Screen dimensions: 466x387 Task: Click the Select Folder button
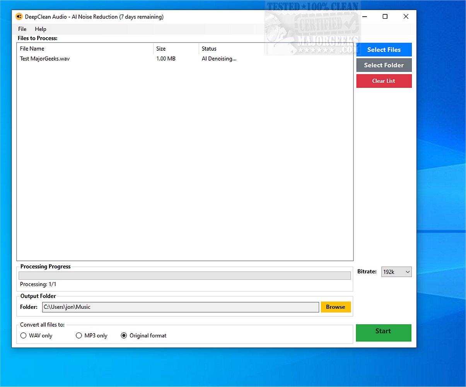pyautogui.click(x=384, y=65)
